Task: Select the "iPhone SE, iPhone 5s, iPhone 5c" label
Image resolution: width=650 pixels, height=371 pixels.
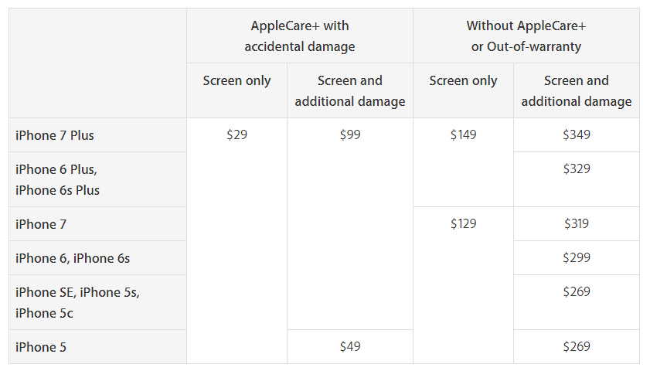Action: click(77, 302)
